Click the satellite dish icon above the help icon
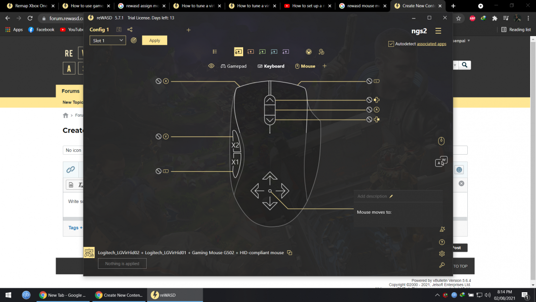 (x=442, y=229)
